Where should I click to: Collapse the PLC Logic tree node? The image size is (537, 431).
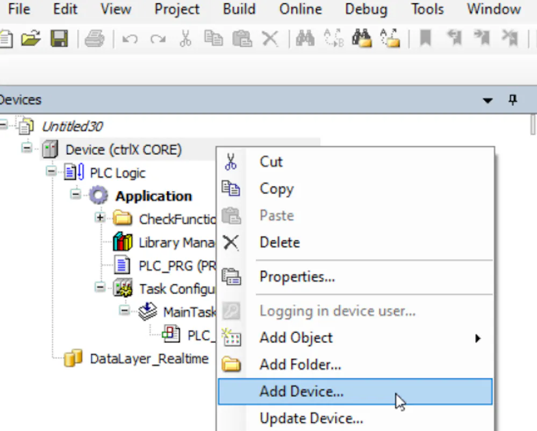(x=51, y=172)
